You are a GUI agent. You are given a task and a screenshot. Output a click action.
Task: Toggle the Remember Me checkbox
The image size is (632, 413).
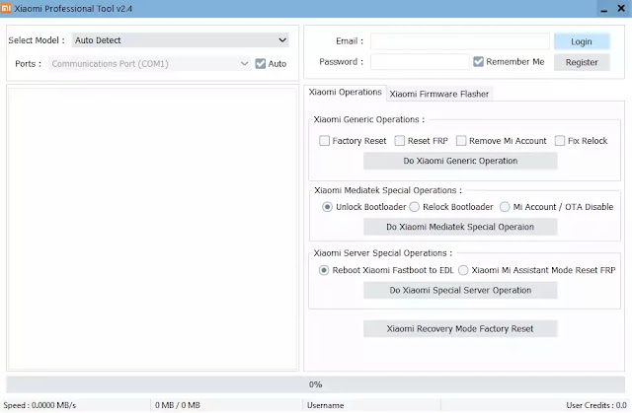(x=478, y=61)
